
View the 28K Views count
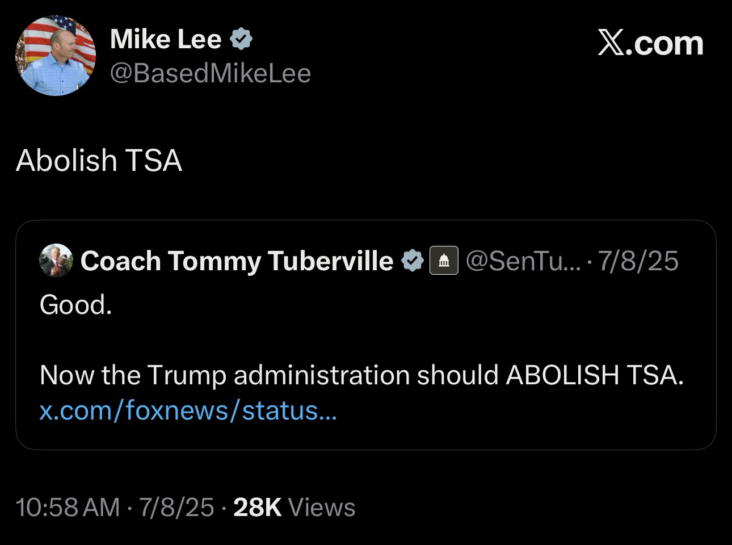click(294, 507)
